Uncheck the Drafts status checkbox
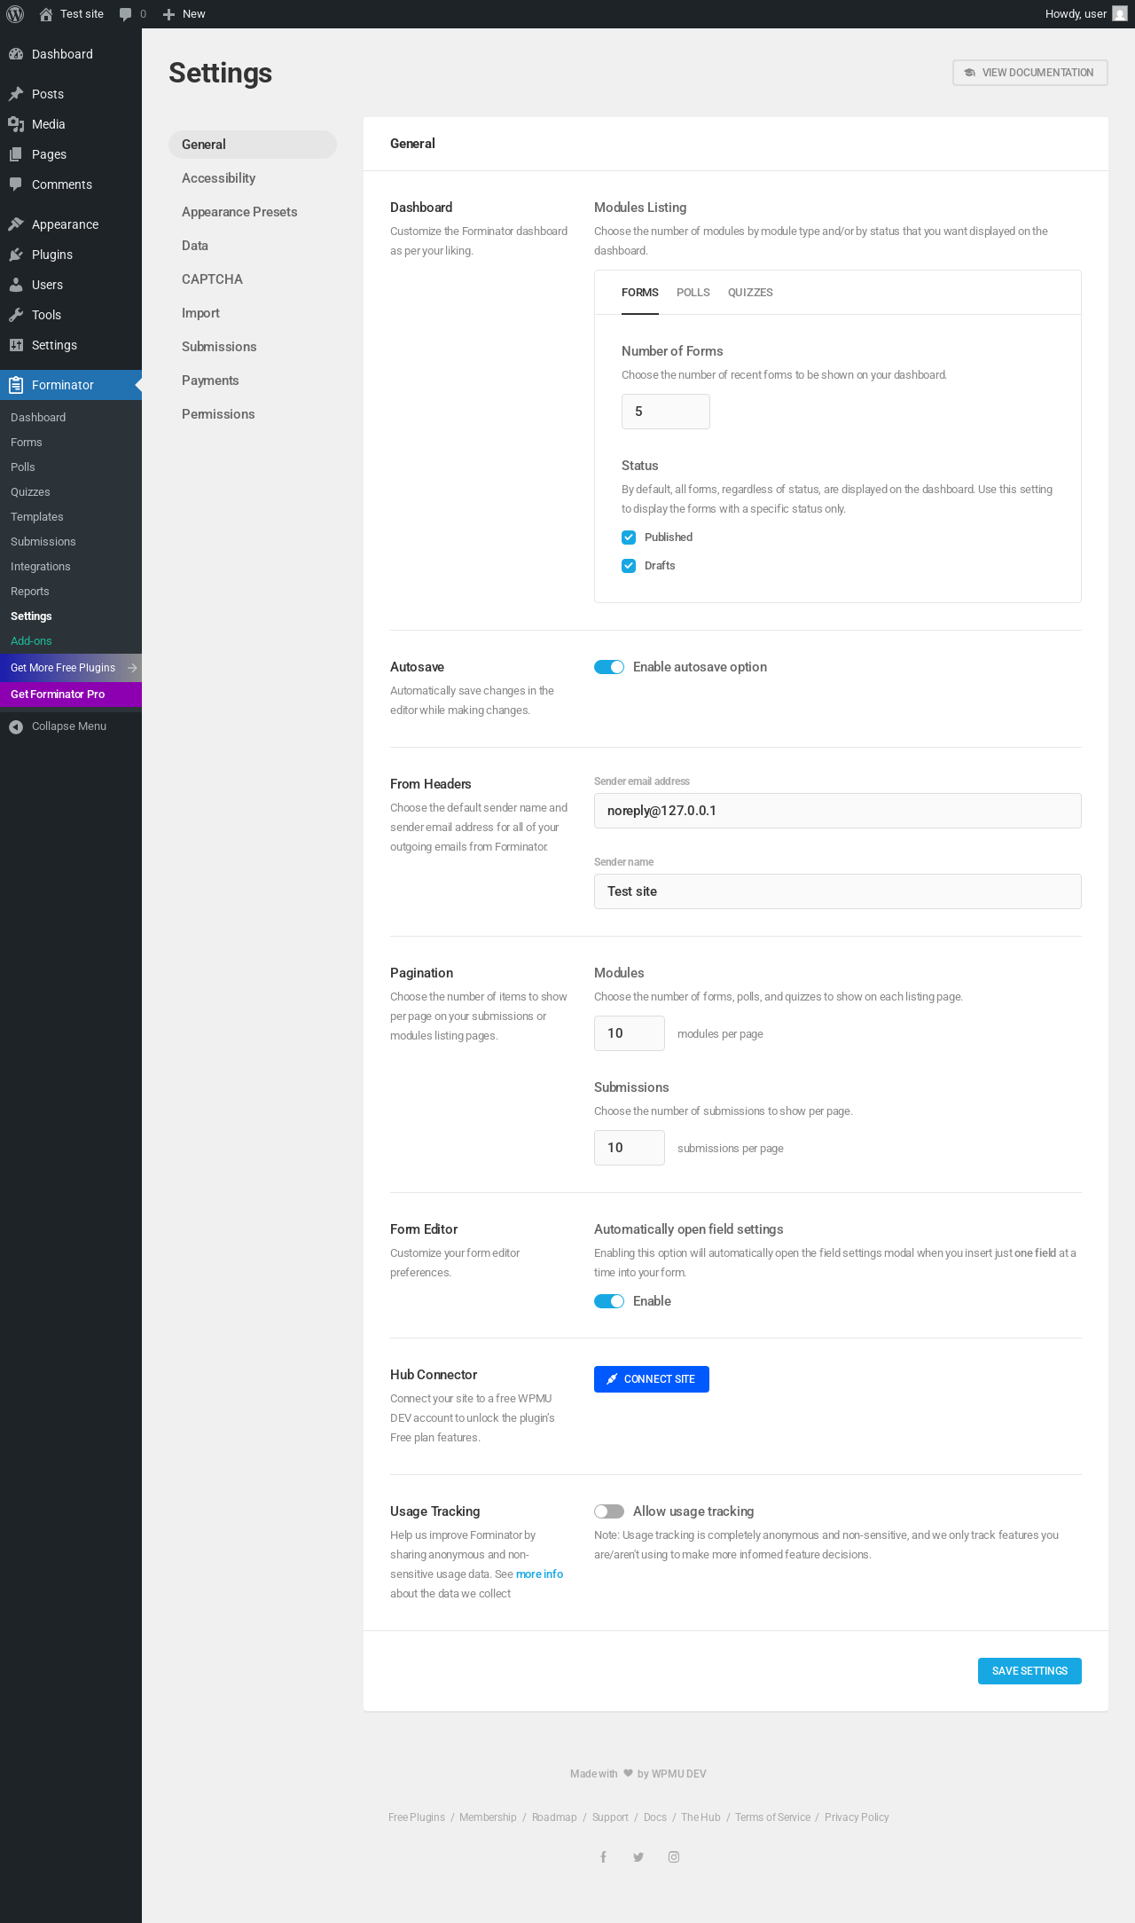1135x1923 pixels. [629, 566]
